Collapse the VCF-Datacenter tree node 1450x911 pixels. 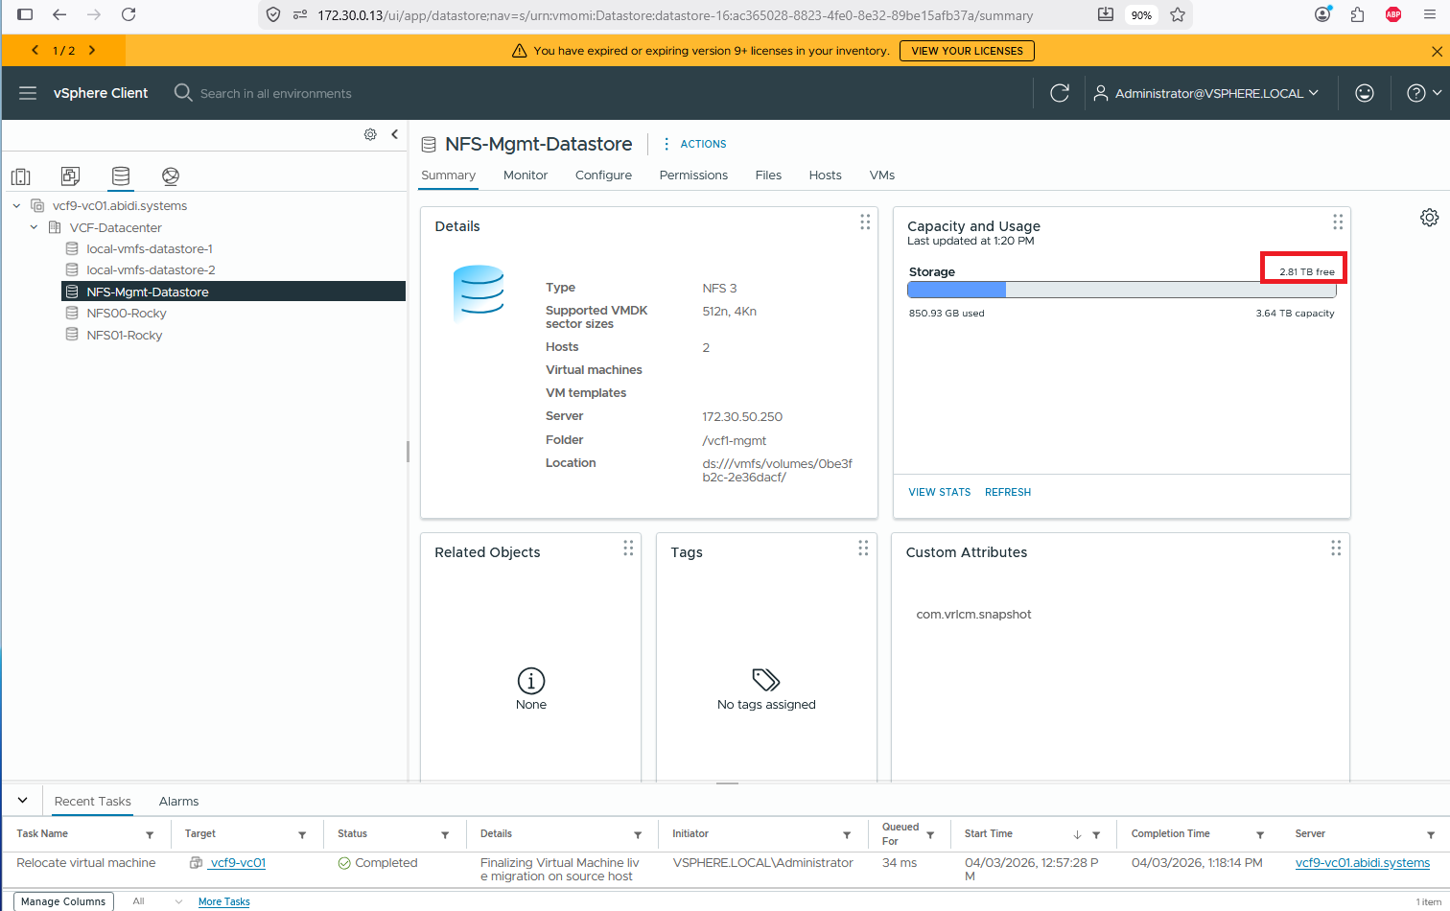(35, 227)
